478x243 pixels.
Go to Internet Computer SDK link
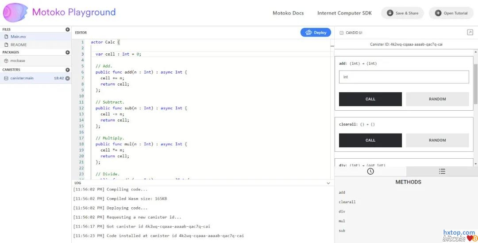point(344,13)
